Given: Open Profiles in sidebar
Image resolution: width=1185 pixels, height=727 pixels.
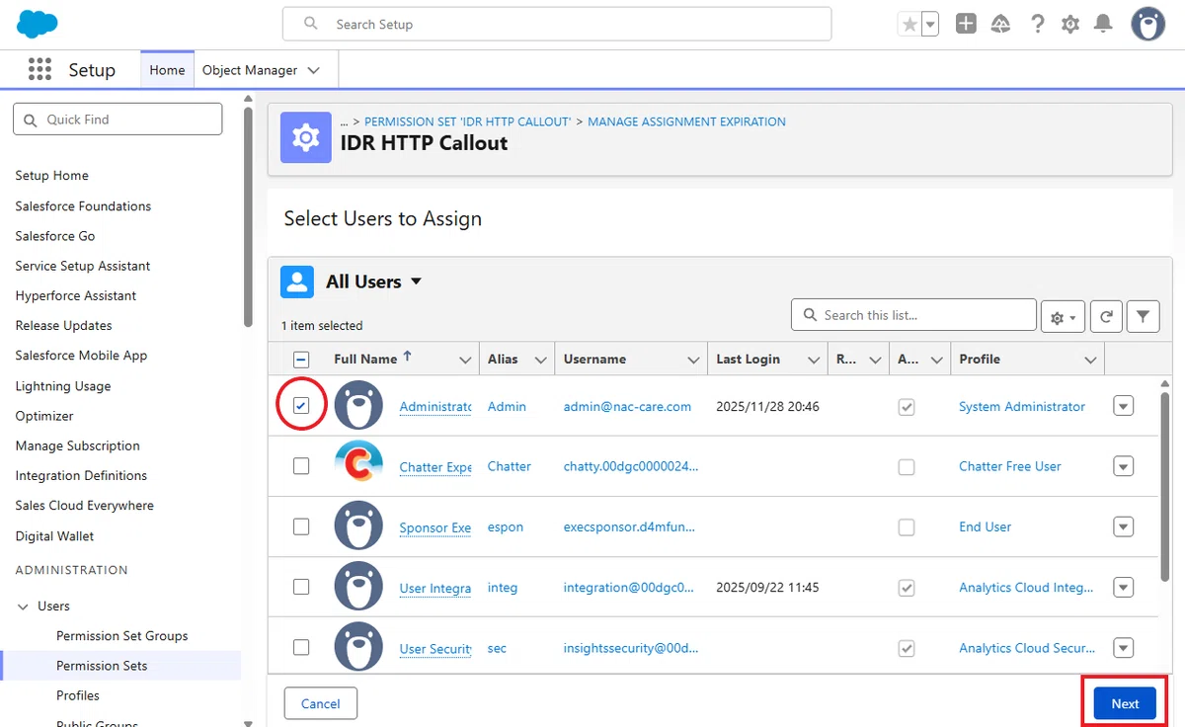Looking at the screenshot, I should 78,695.
